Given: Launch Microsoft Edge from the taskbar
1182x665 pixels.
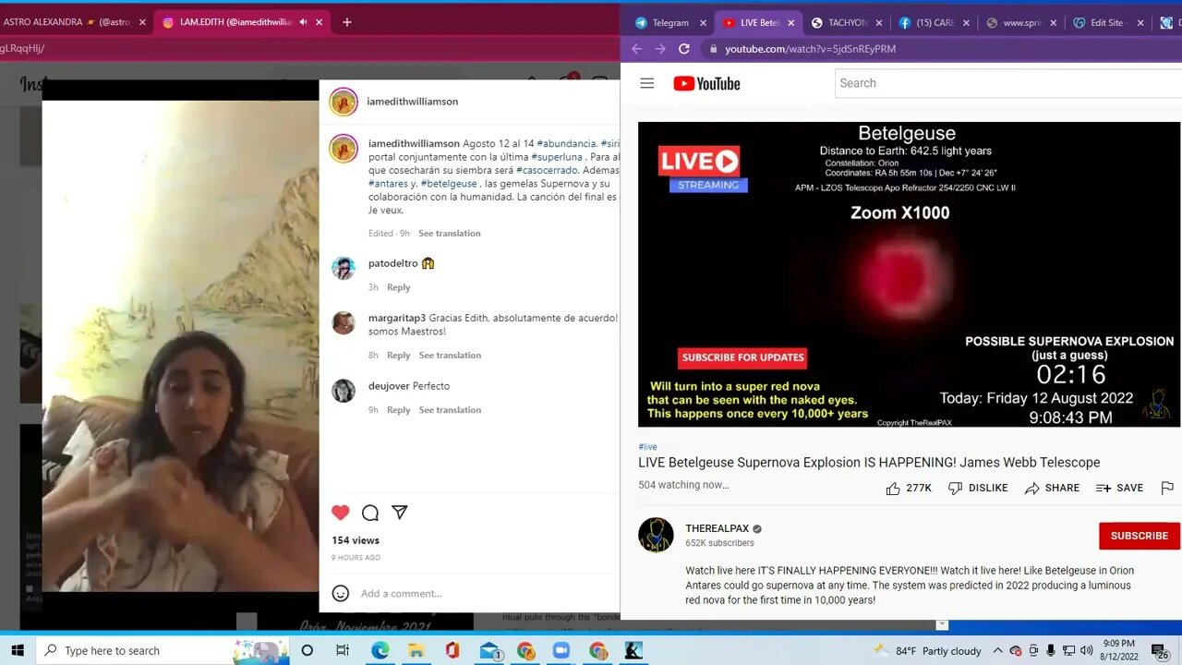Looking at the screenshot, I should coord(380,650).
